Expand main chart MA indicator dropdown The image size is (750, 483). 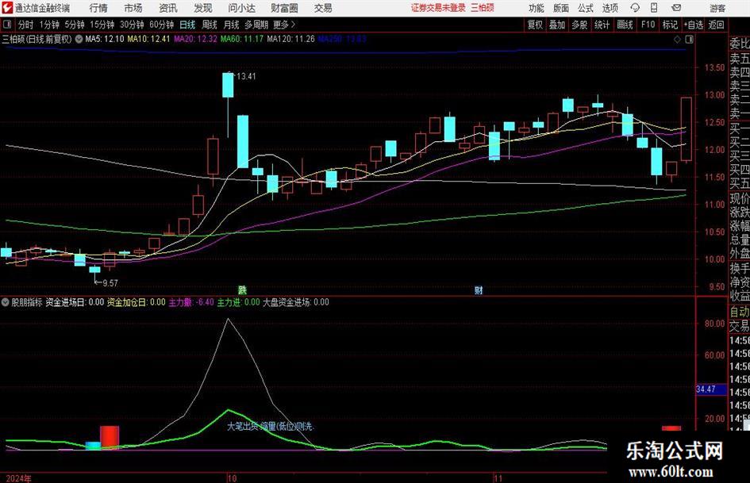point(79,39)
